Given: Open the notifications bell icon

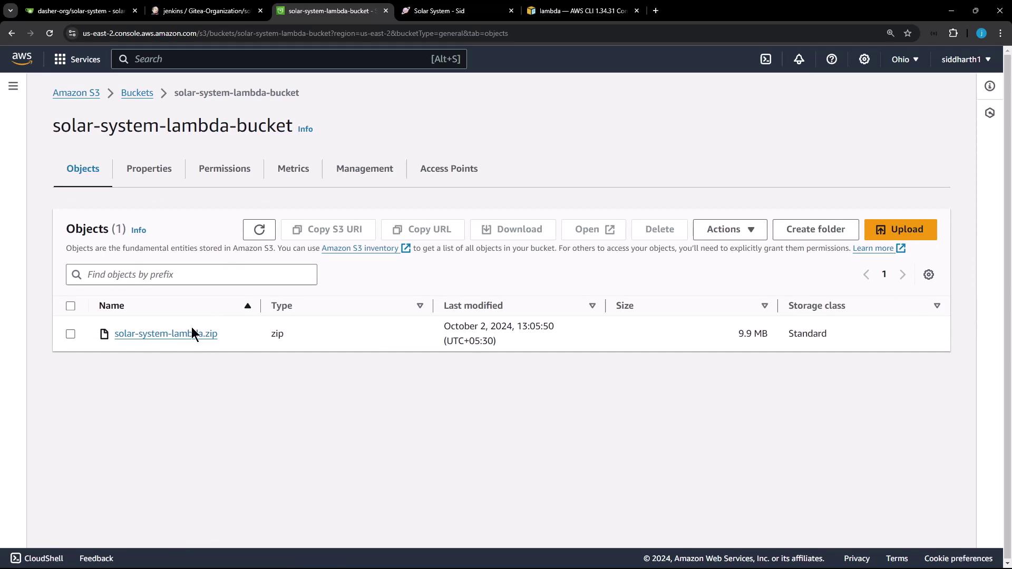Looking at the screenshot, I should point(799,60).
